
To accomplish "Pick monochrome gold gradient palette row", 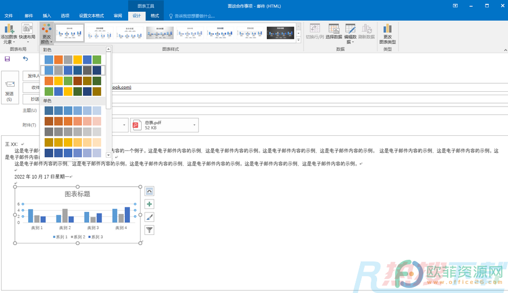I will pyautogui.click(x=73, y=143).
